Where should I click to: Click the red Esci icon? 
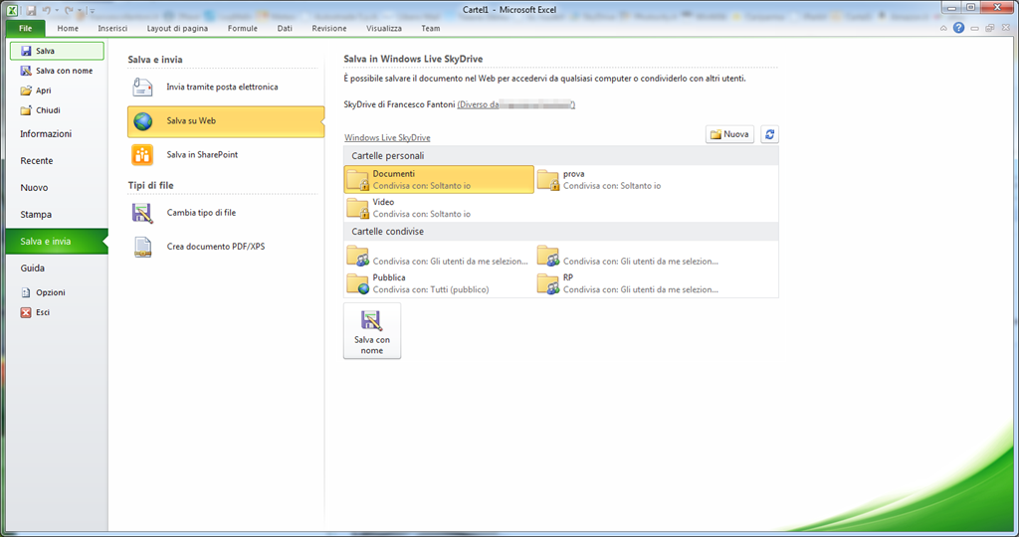(26, 312)
